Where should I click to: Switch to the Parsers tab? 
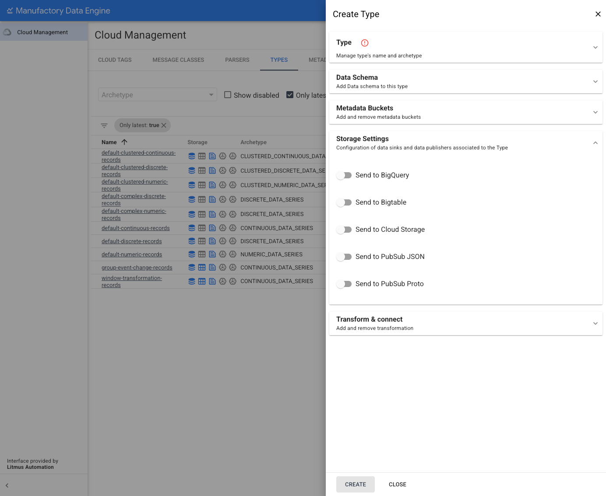pyautogui.click(x=237, y=60)
